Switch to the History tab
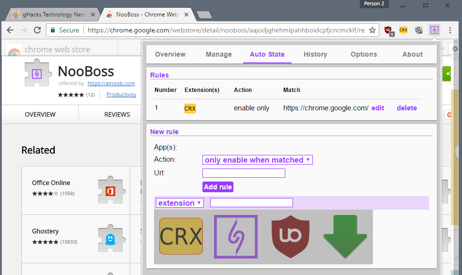Viewport: 462px width, 275px height. 315,55
